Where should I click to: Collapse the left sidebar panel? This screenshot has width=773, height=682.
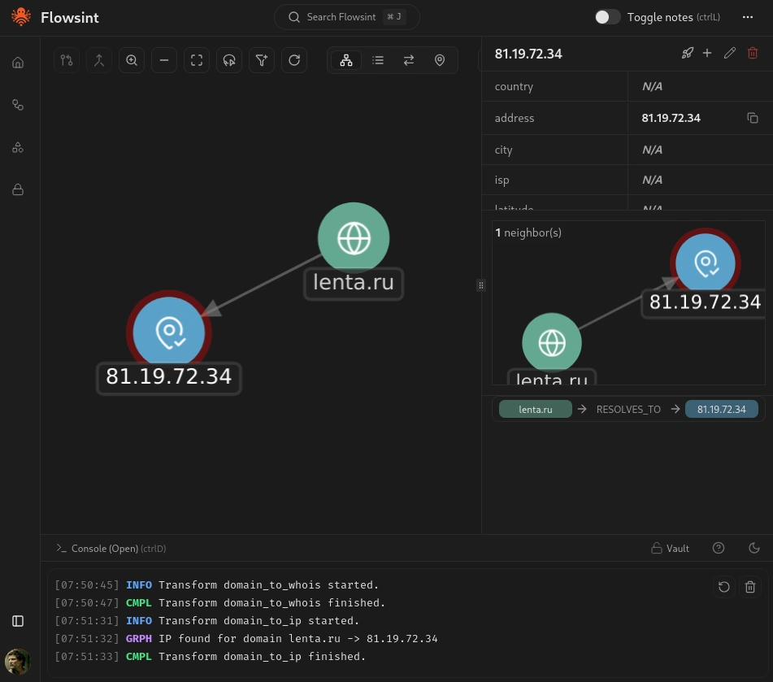click(18, 621)
